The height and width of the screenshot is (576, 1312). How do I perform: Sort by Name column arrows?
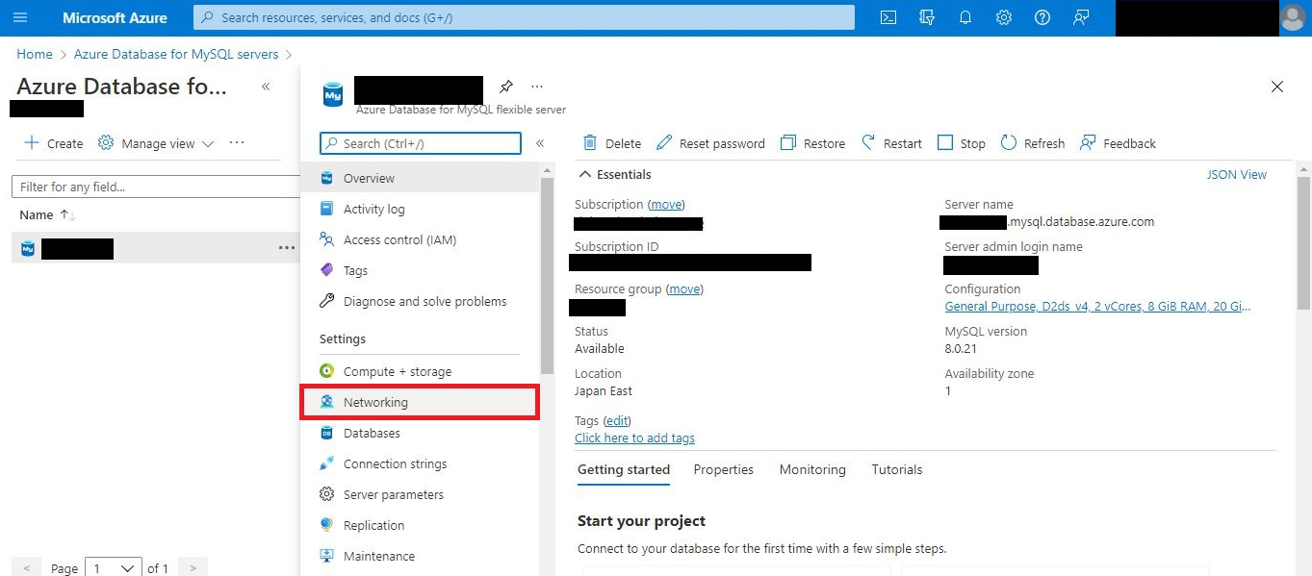[68, 214]
